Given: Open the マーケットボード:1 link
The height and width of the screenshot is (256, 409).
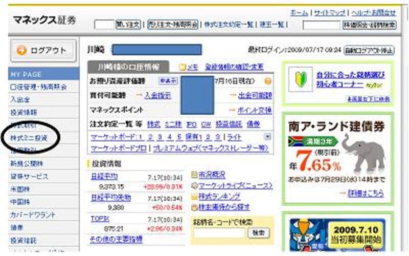Looking at the screenshot, I should click(x=116, y=137).
